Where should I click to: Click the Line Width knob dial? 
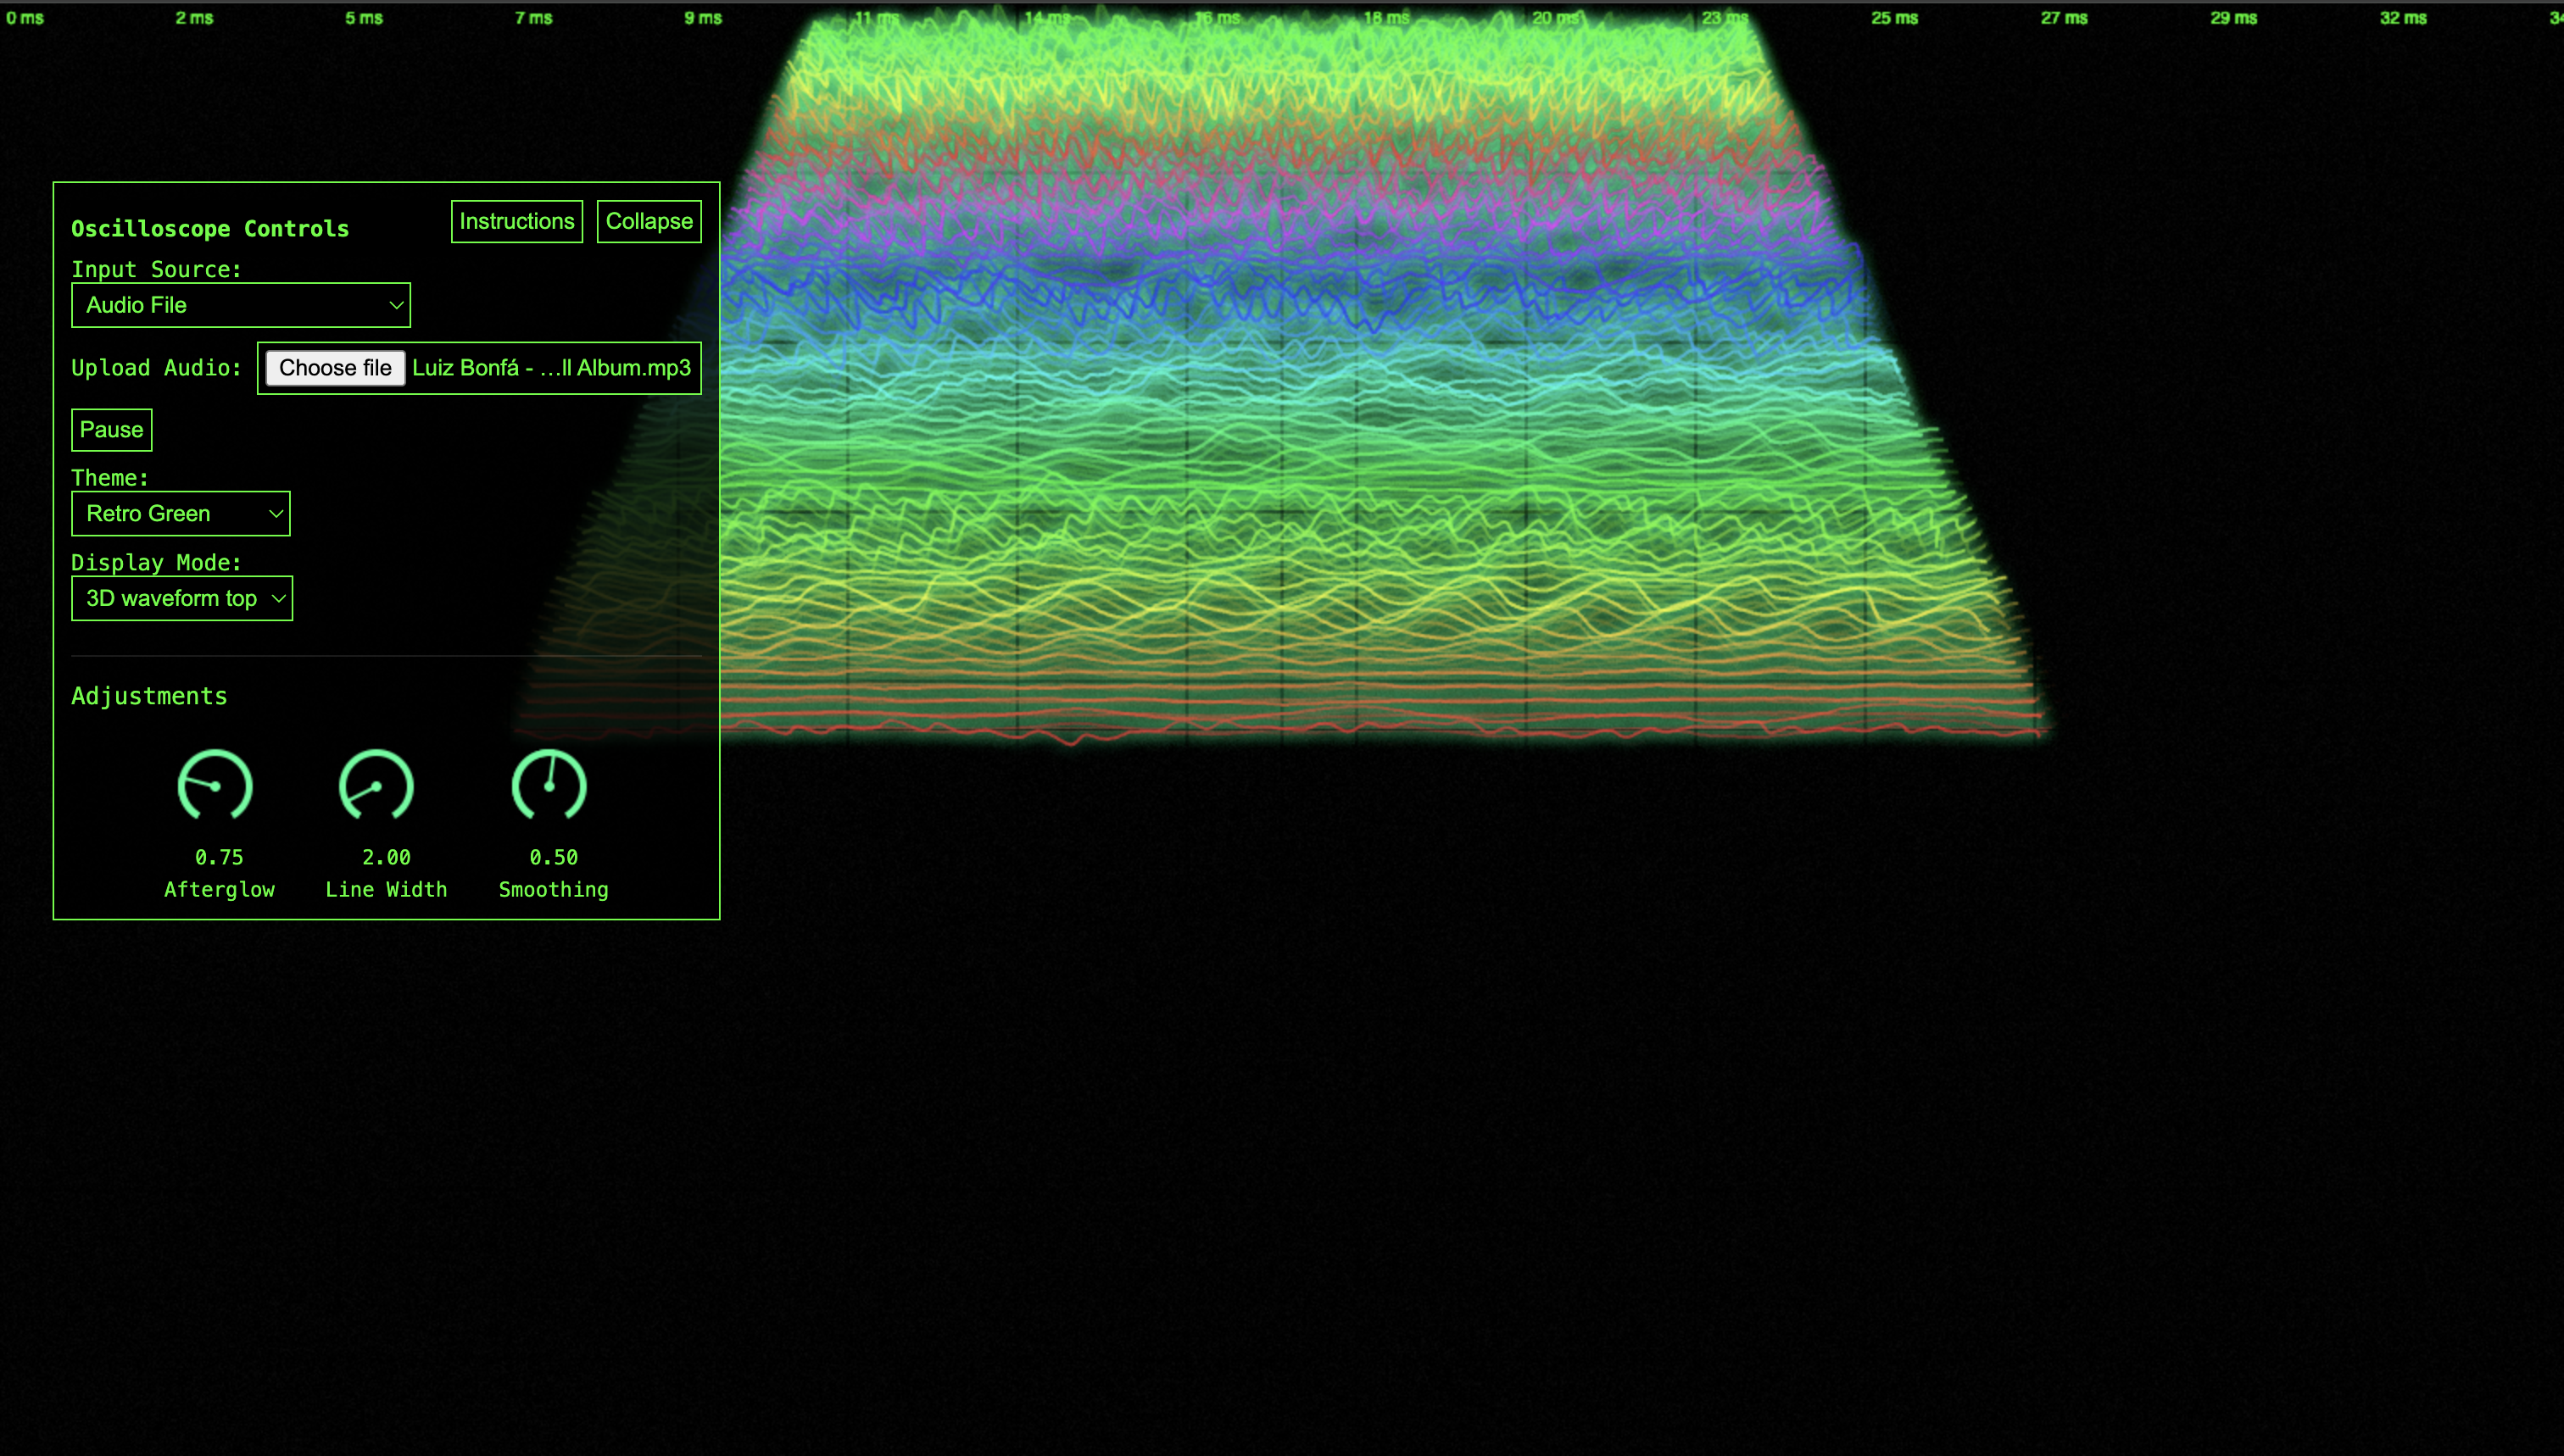[x=376, y=786]
